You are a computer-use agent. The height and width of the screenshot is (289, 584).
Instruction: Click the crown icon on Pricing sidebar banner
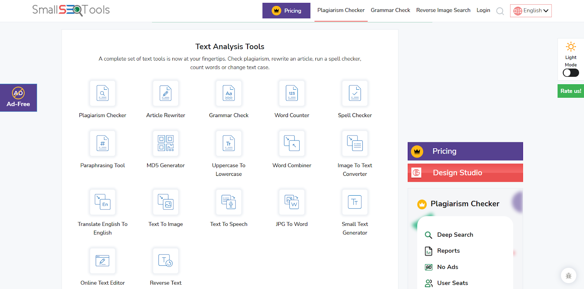(417, 151)
